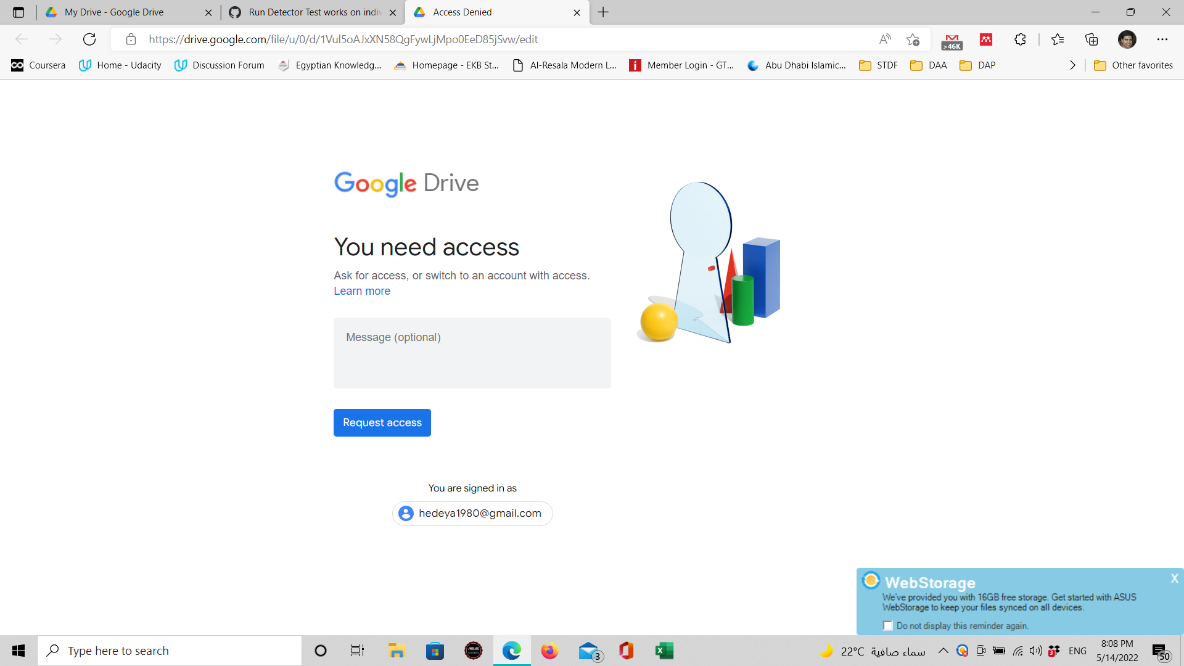Click the Message (optional) text field
This screenshot has height=666, width=1184.
(x=472, y=353)
